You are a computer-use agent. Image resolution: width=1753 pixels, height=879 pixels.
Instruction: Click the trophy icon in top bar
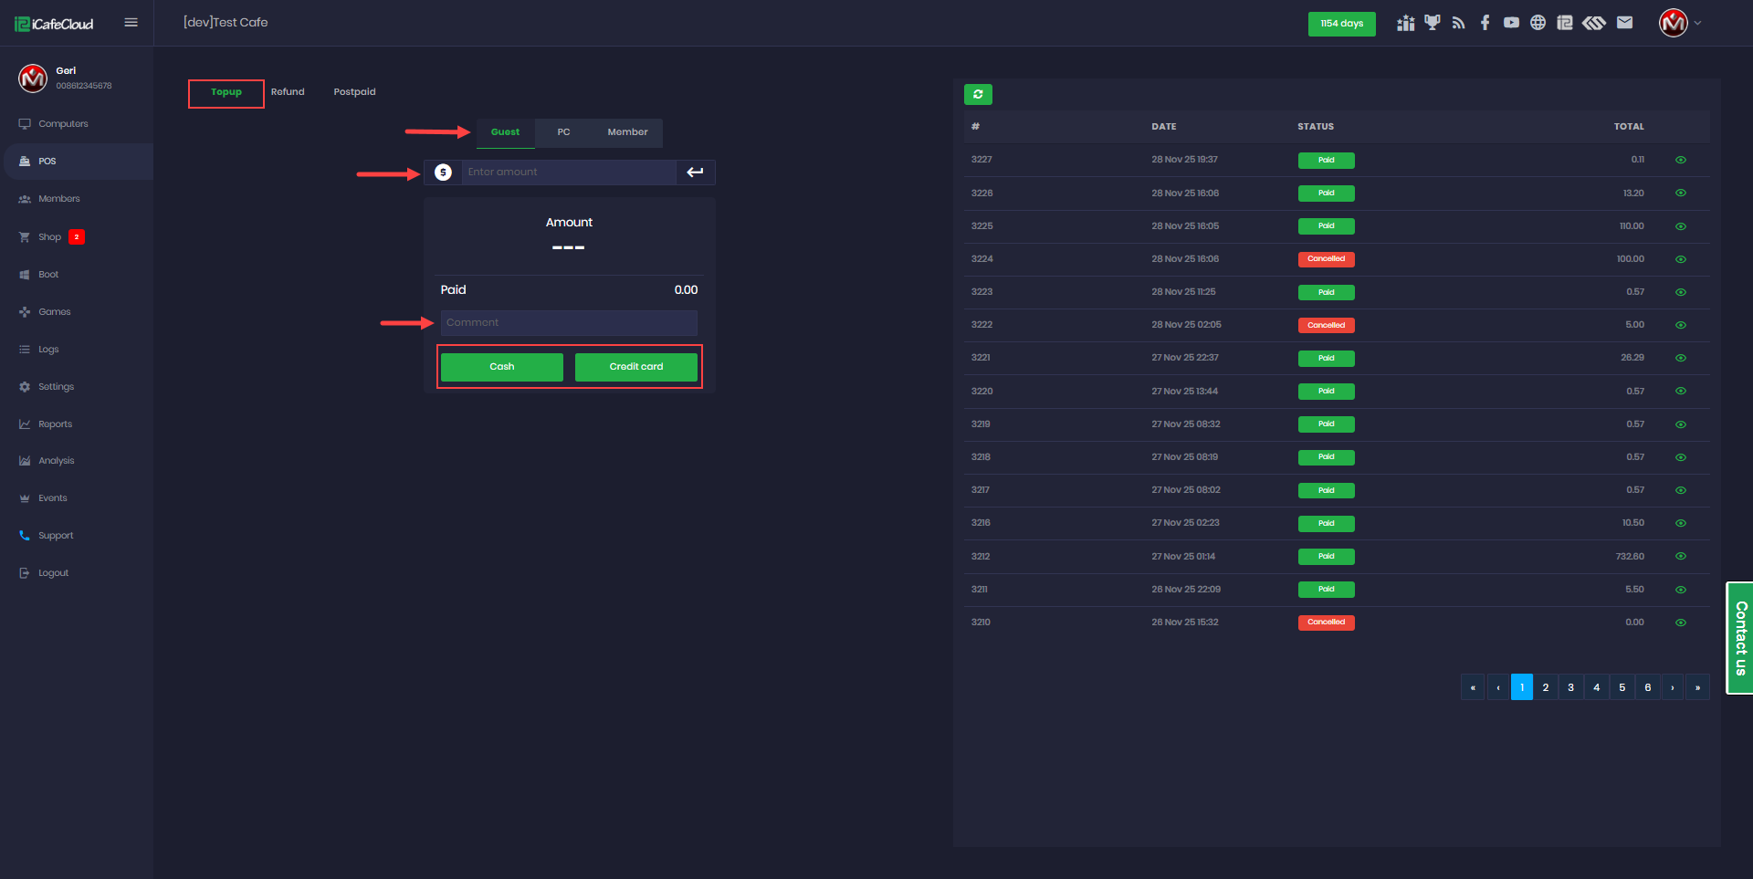point(1432,23)
